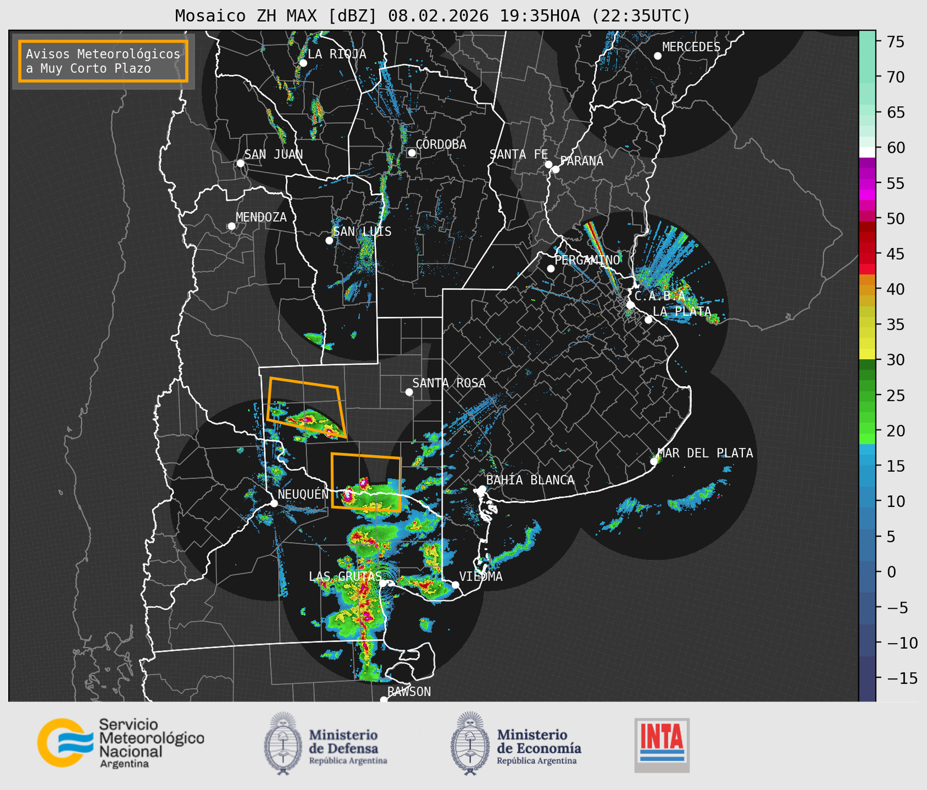Click the Ministerio de Defensa emblem
The image size is (927, 790).
click(x=283, y=743)
